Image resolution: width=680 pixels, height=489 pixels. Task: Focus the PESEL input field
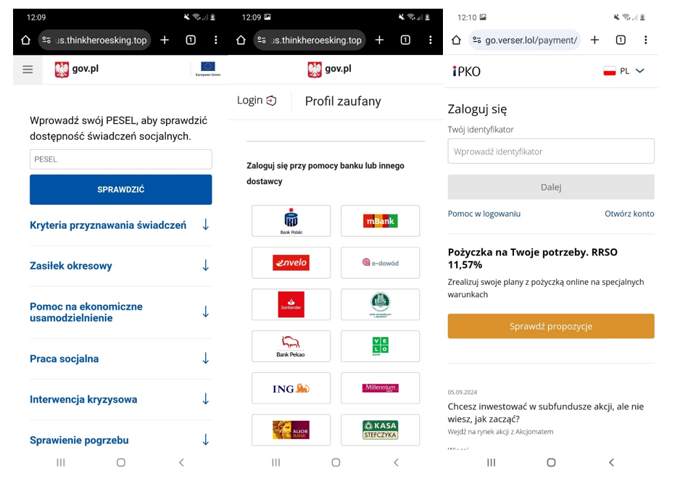tap(120, 159)
